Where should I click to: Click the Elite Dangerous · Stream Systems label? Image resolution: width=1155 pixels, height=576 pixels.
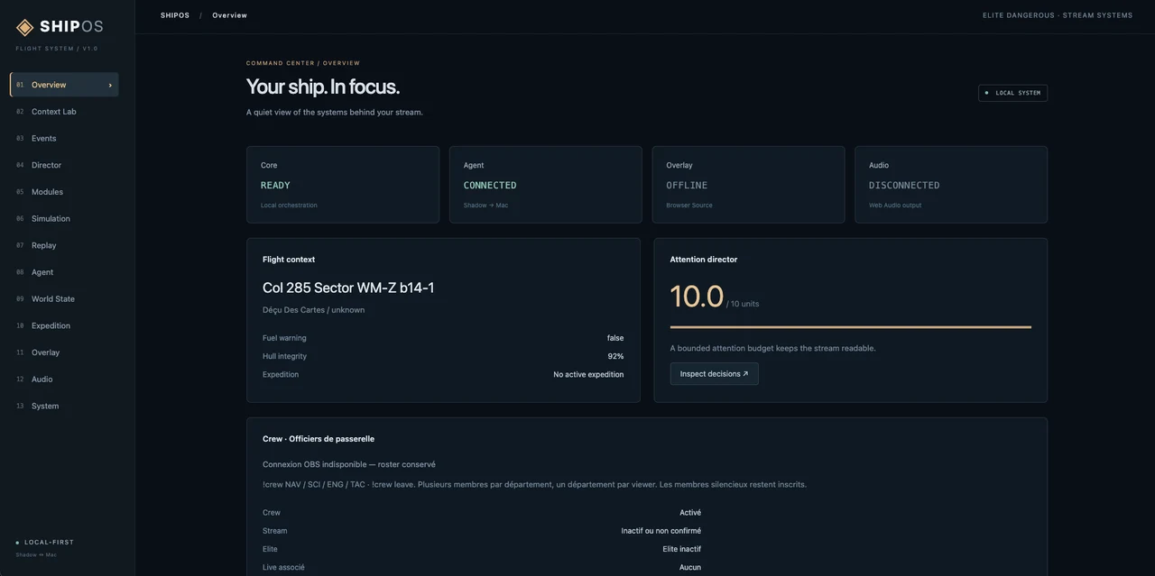(1058, 15)
